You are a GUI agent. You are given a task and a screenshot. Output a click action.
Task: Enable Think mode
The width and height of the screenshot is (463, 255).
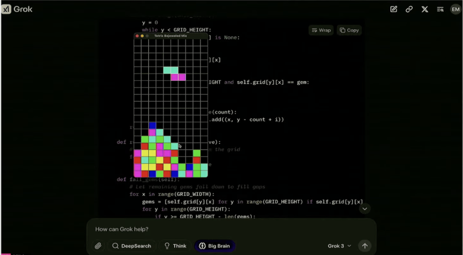175,246
